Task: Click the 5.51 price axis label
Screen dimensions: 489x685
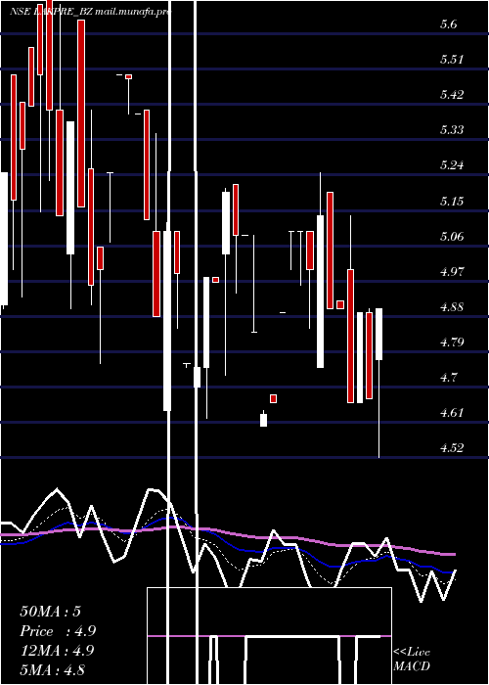Action: point(452,60)
